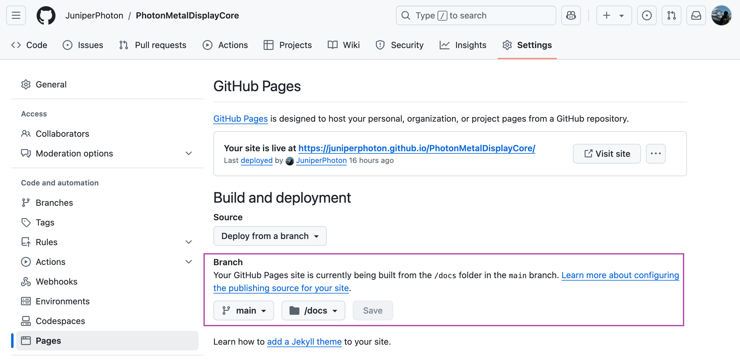The image size is (740, 361).
Task: Click the deployed link
Action: pyautogui.click(x=257, y=160)
